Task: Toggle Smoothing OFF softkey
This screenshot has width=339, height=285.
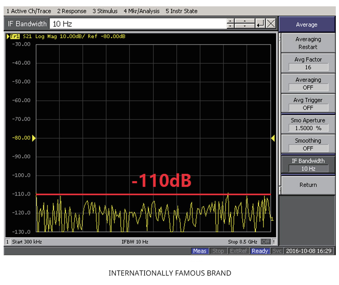Action: click(x=308, y=144)
